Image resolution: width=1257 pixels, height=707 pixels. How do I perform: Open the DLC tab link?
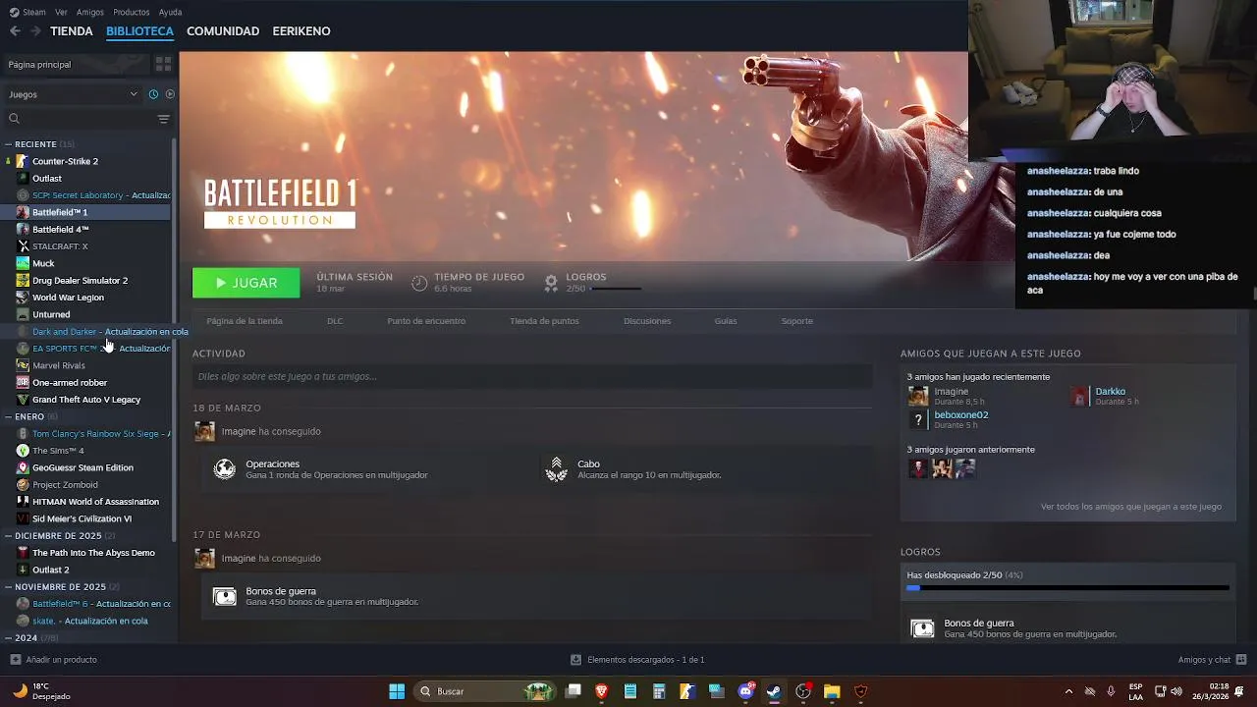[x=335, y=321]
